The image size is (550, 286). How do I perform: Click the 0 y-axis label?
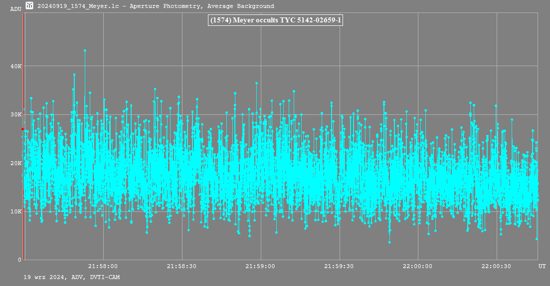tap(19, 260)
